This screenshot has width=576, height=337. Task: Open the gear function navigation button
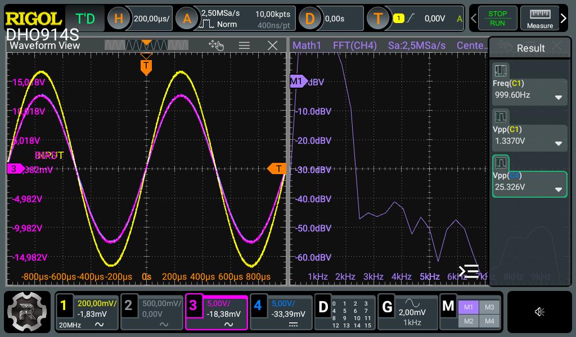[27, 312]
